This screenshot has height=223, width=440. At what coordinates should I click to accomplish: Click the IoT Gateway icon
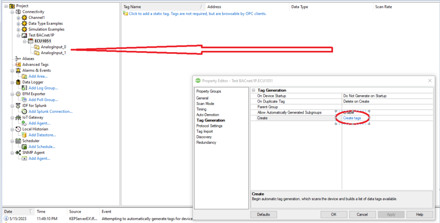point(18,118)
